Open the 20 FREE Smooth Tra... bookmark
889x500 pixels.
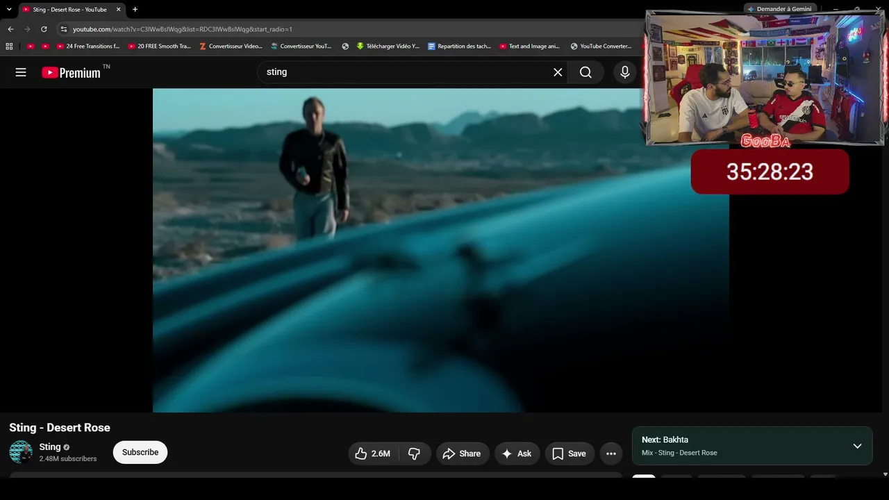[160, 47]
